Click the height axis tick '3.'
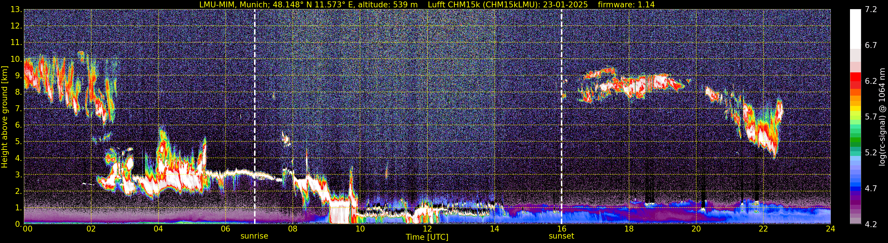This screenshot has width=888, height=243. (x=18, y=175)
